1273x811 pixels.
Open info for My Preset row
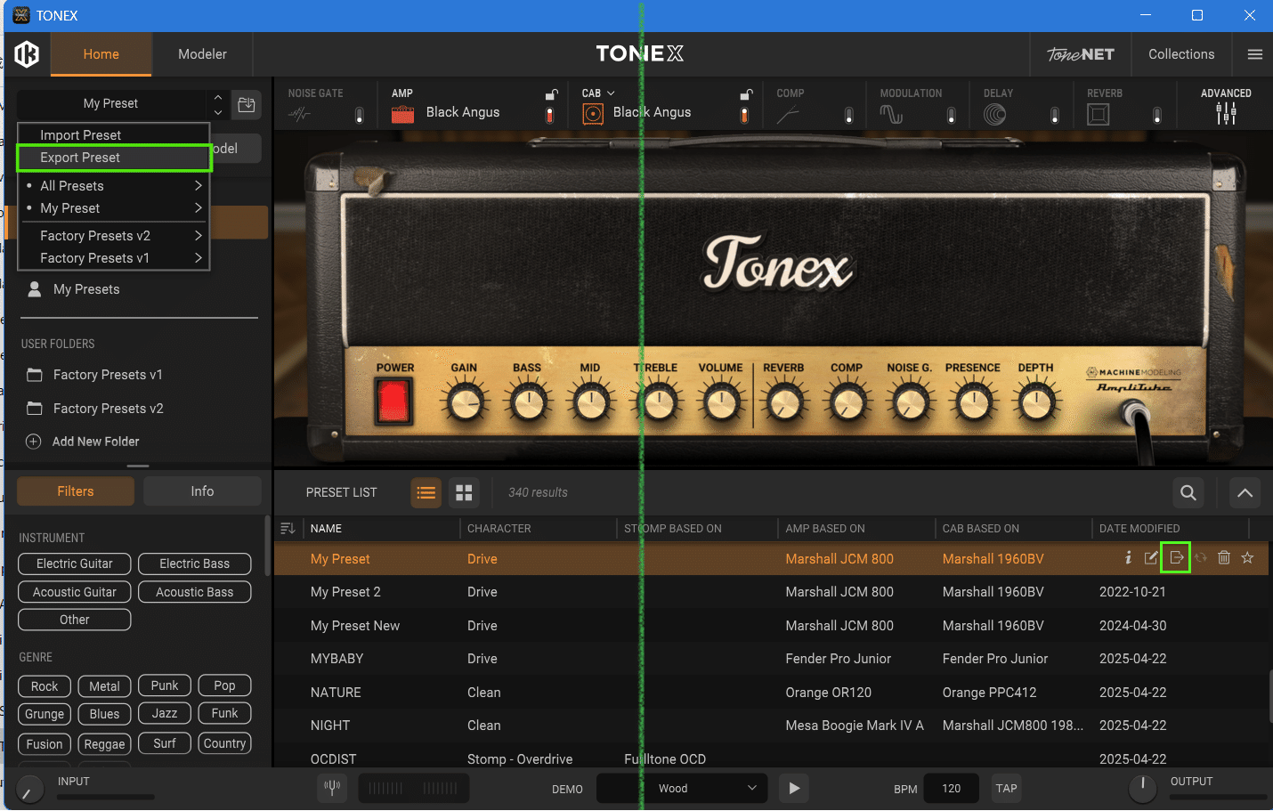pyautogui.click(x=1128, y=557)
